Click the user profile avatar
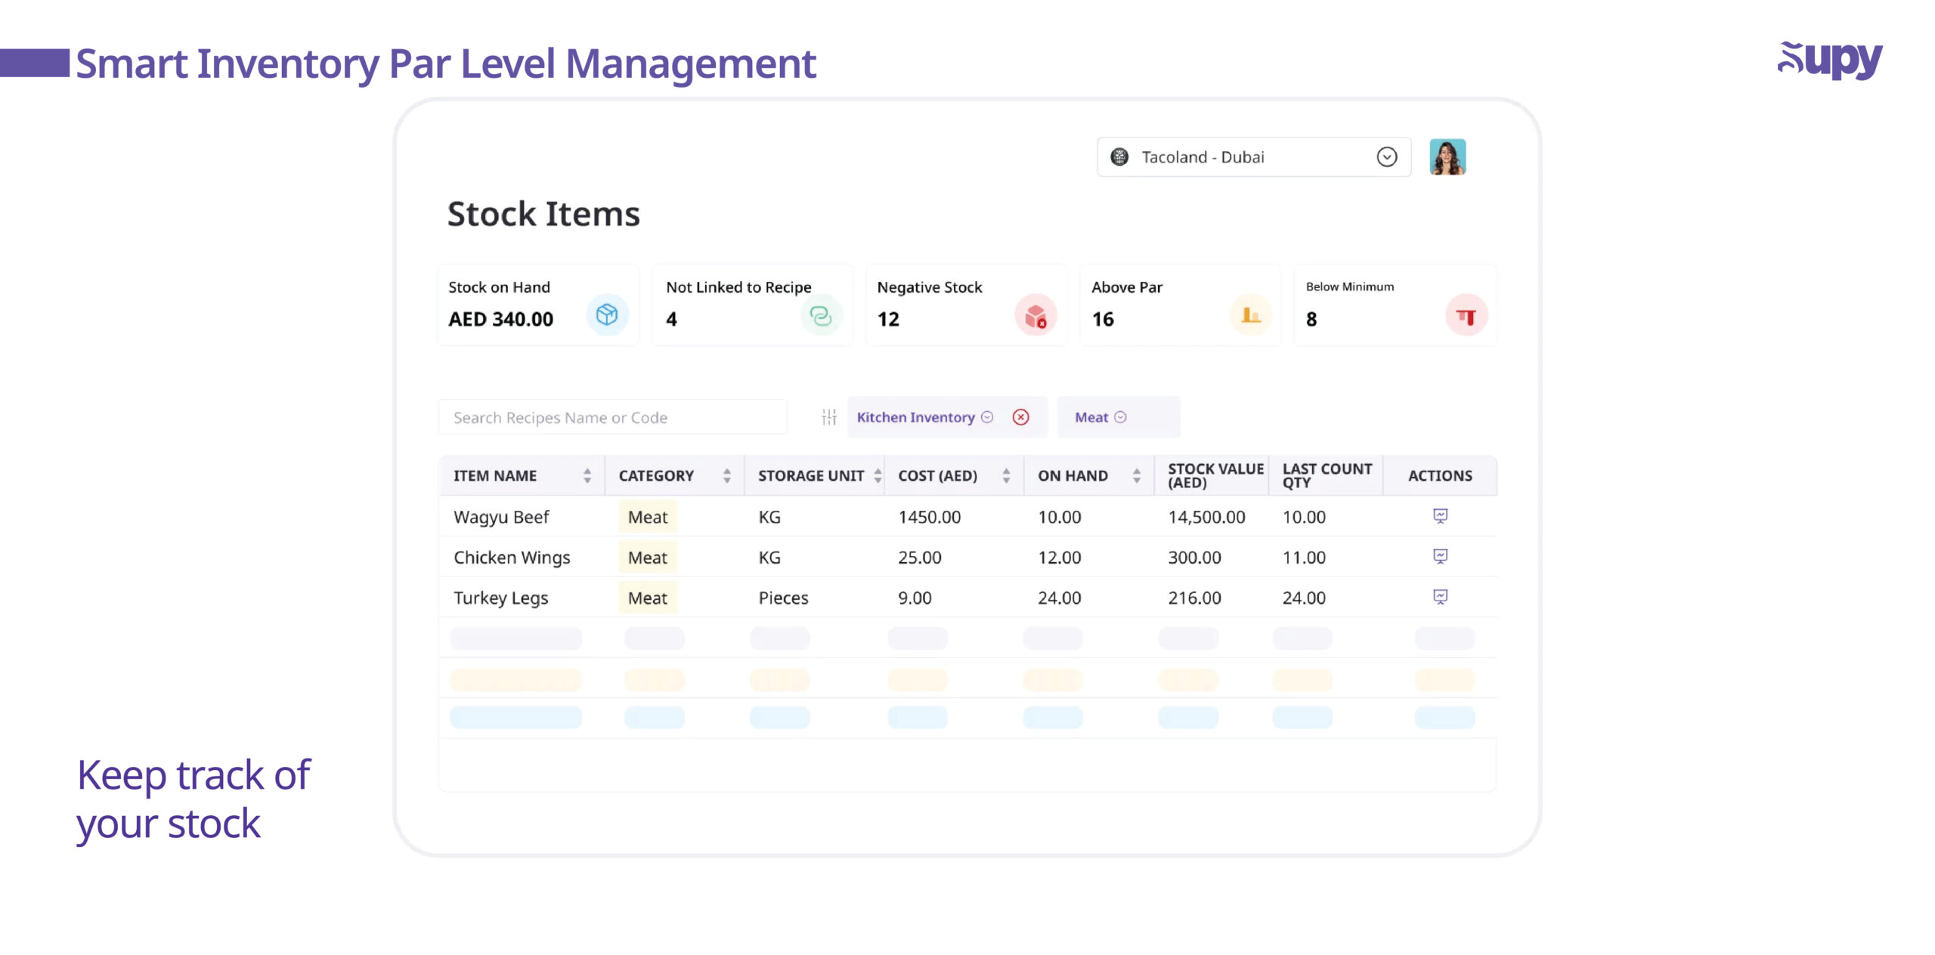The image size is (1935, 955). pyautogui.click(x=1447, y=157)
